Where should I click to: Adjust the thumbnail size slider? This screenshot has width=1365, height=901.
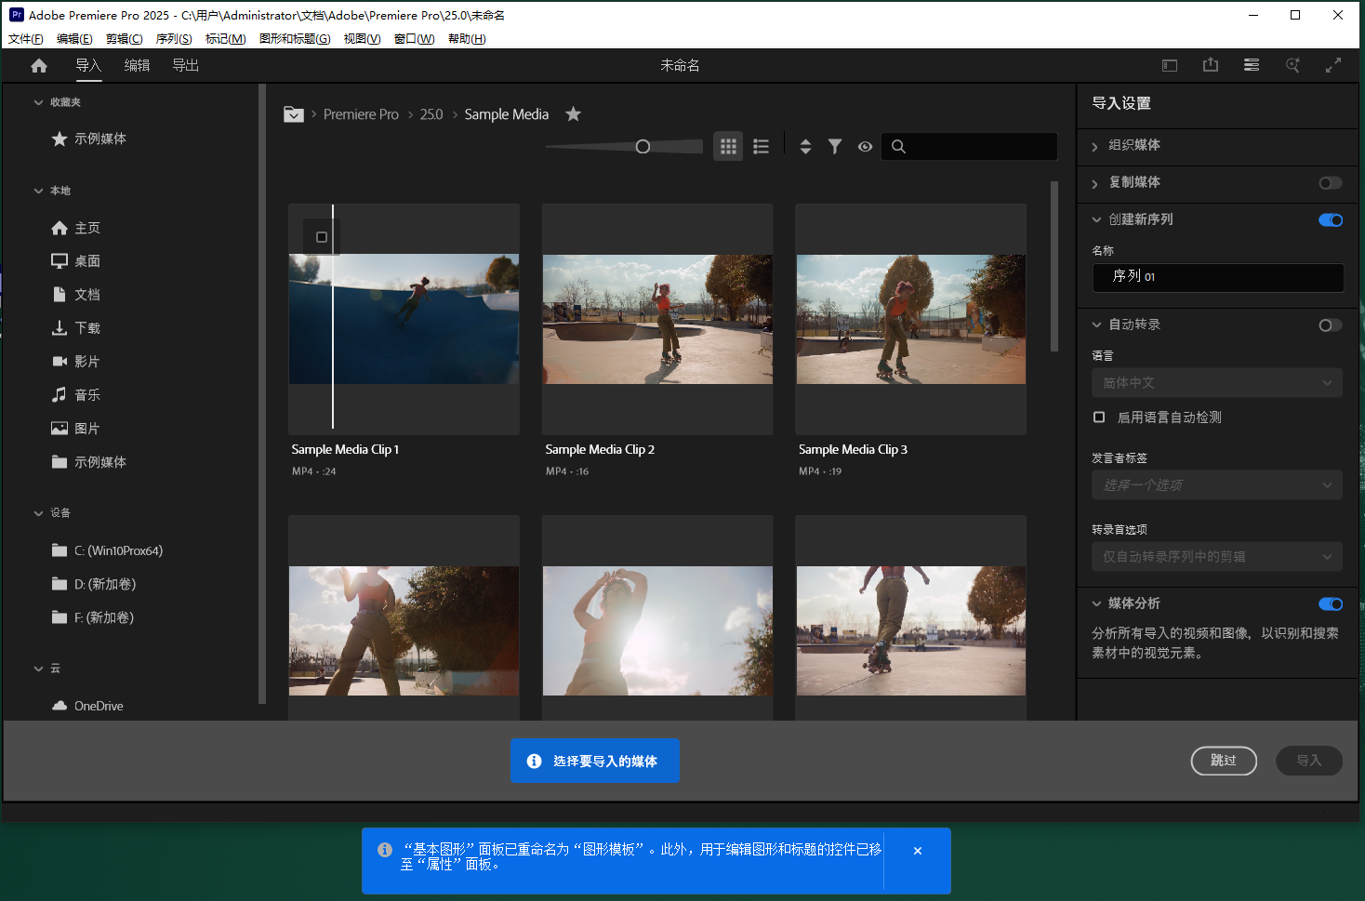tap(642, 146)
